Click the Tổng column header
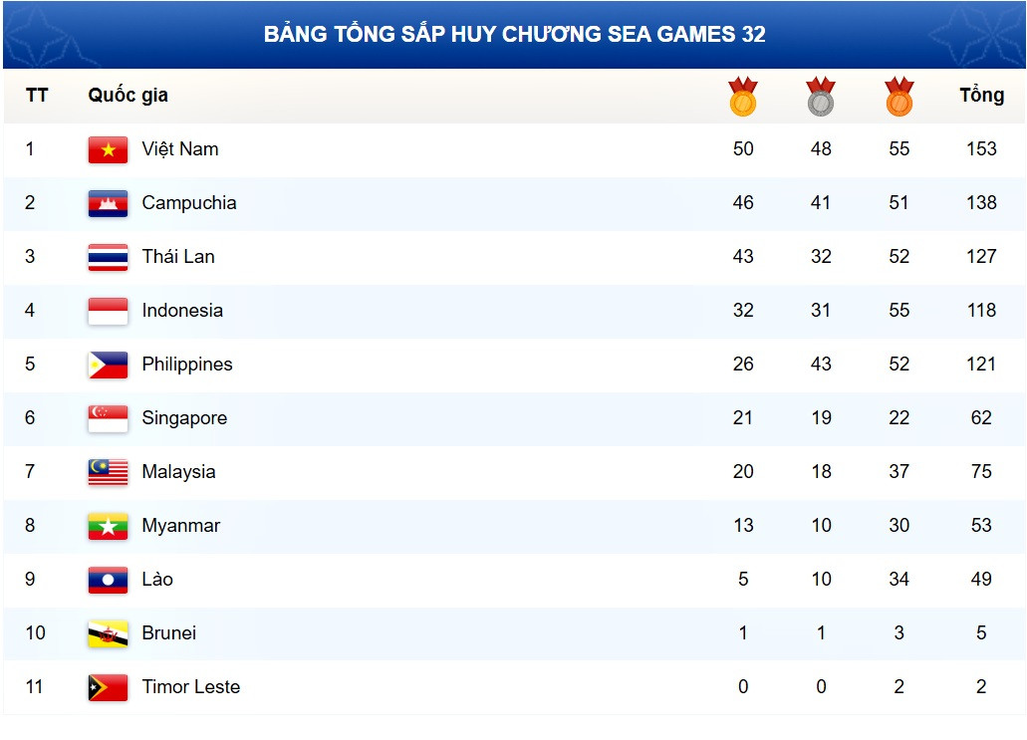This screenshot has height=740, width=1027. (x=981, y=96)
